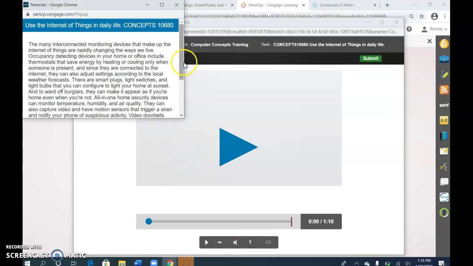Screen dimensions: 473x266
Task: Expand the Renee user dropdown
Action: coord(435,29)
